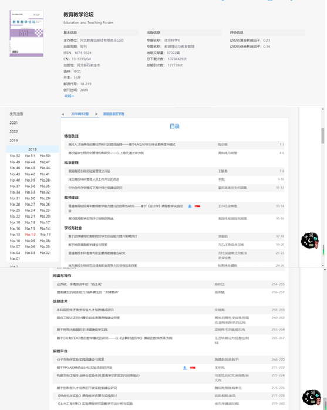Click the upper floating moon mascot widget
The height and width of the screenshot is (410, 327).
pyautogui.click(x=310, y=240)
